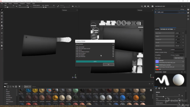Select alpha tab icon in Properties panel
190x107 pixels.
click(159, 88)
